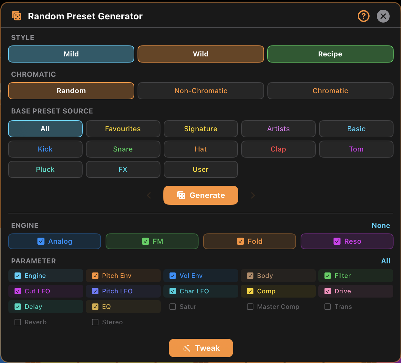
Task: Select Tom preset source
Action: tap(356, 149)
